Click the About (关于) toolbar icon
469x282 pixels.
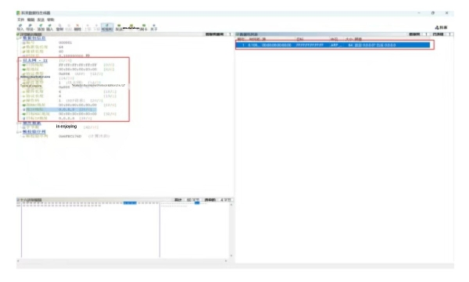point(154,27)
